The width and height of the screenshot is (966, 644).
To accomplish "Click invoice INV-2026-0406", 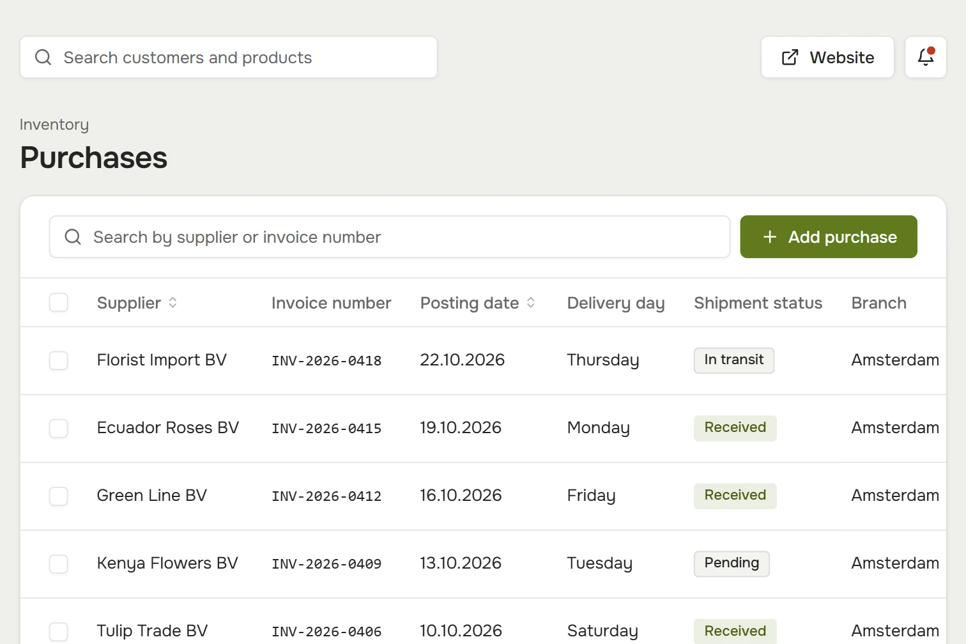I will pos(326,632).
